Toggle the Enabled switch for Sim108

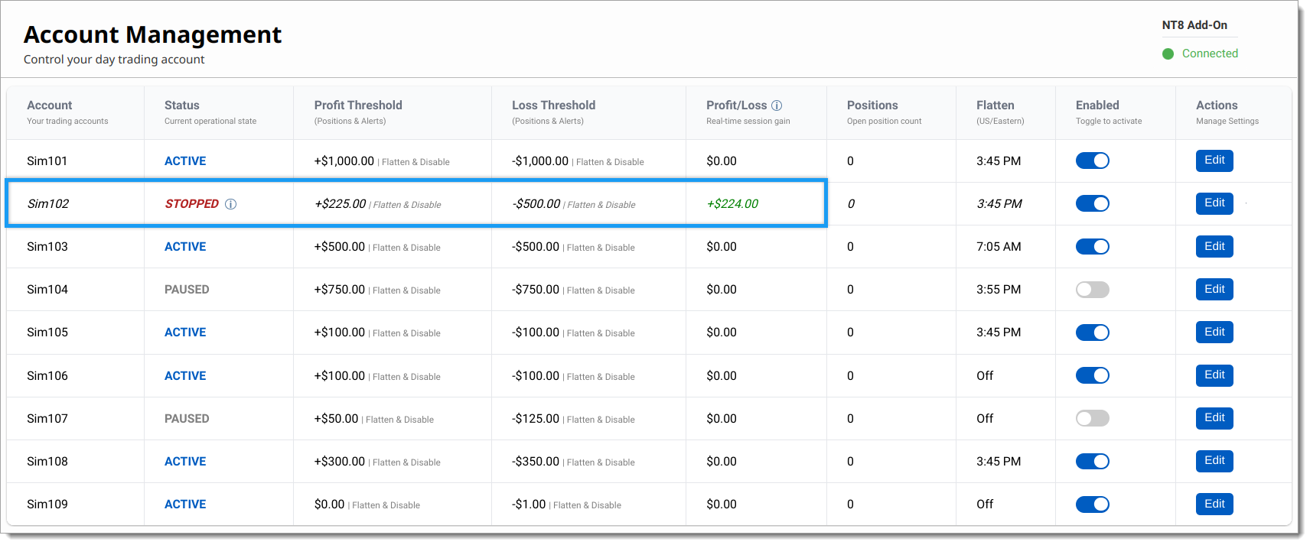click(x=1092, y=461)
